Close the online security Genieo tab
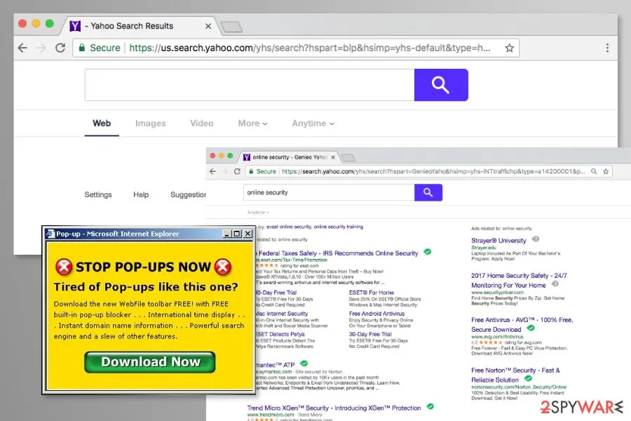 click(x=333, y=157)
